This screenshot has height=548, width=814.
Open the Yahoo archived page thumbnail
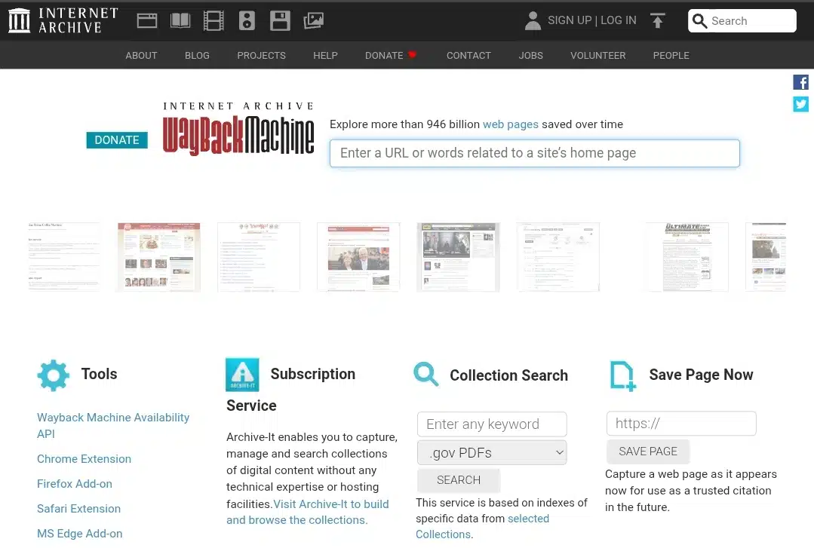259,257
